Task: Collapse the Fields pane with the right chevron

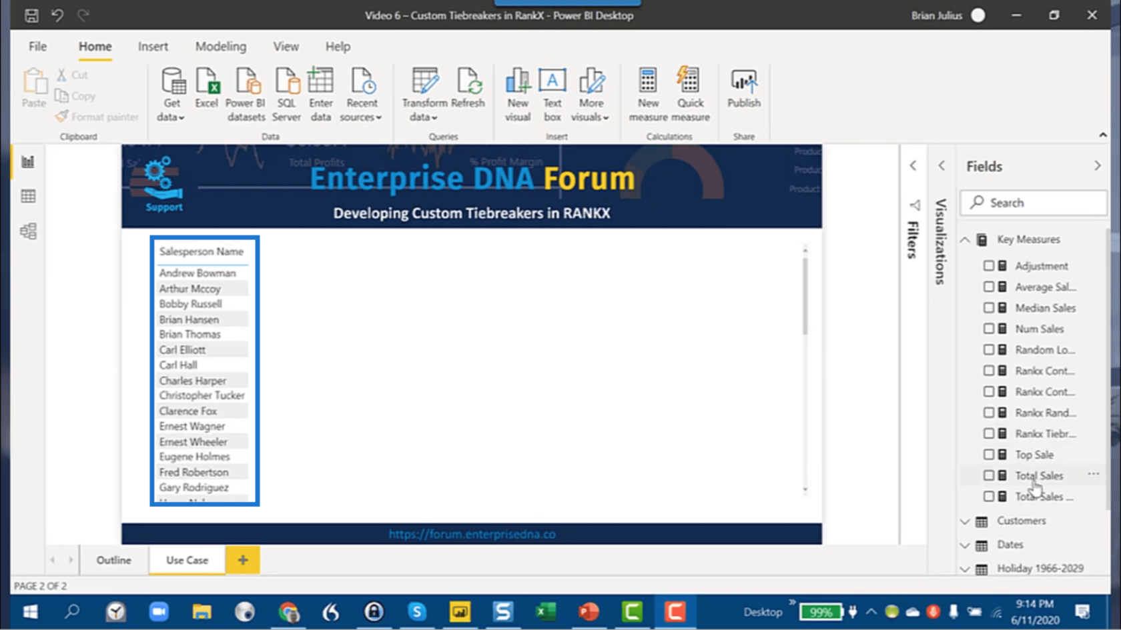Action: (x=1098, y=165)
